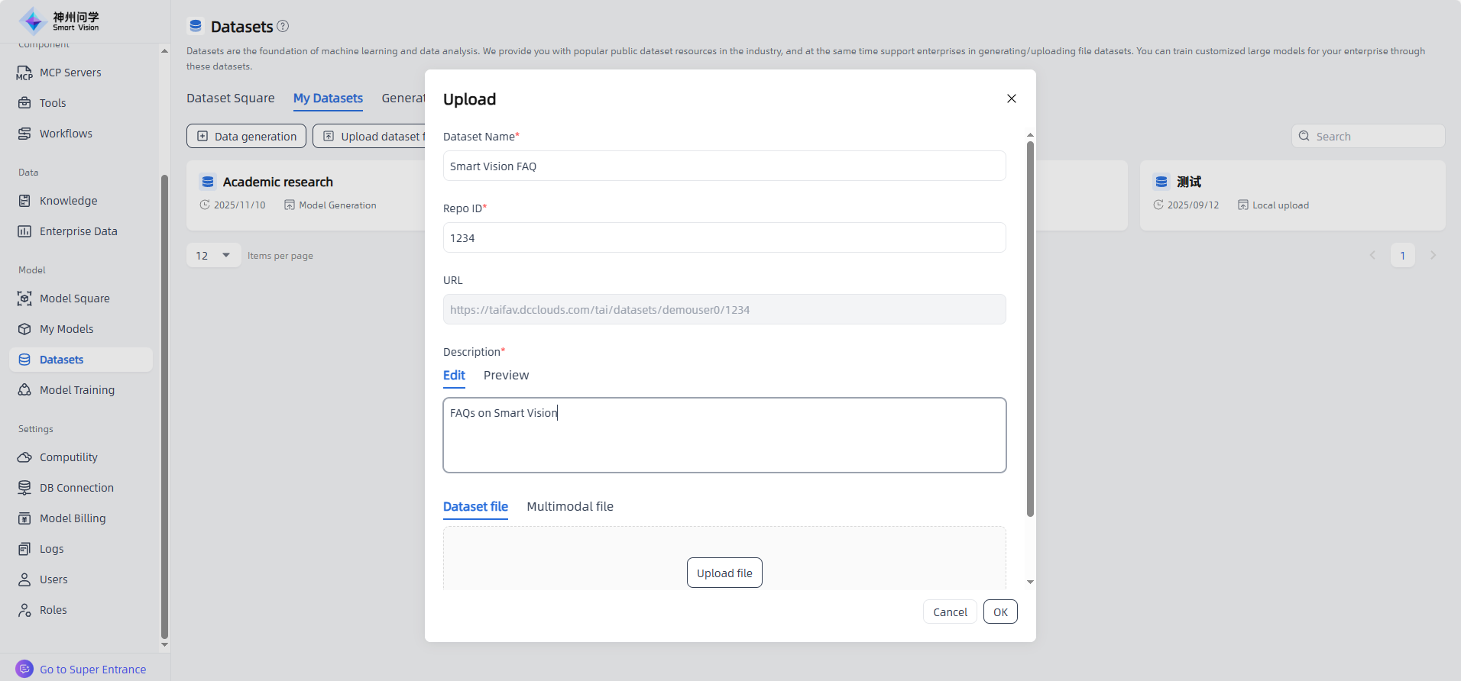Click into the Dataset Name field
This screenshot has height=681, width=1461.
coord(724,166)
